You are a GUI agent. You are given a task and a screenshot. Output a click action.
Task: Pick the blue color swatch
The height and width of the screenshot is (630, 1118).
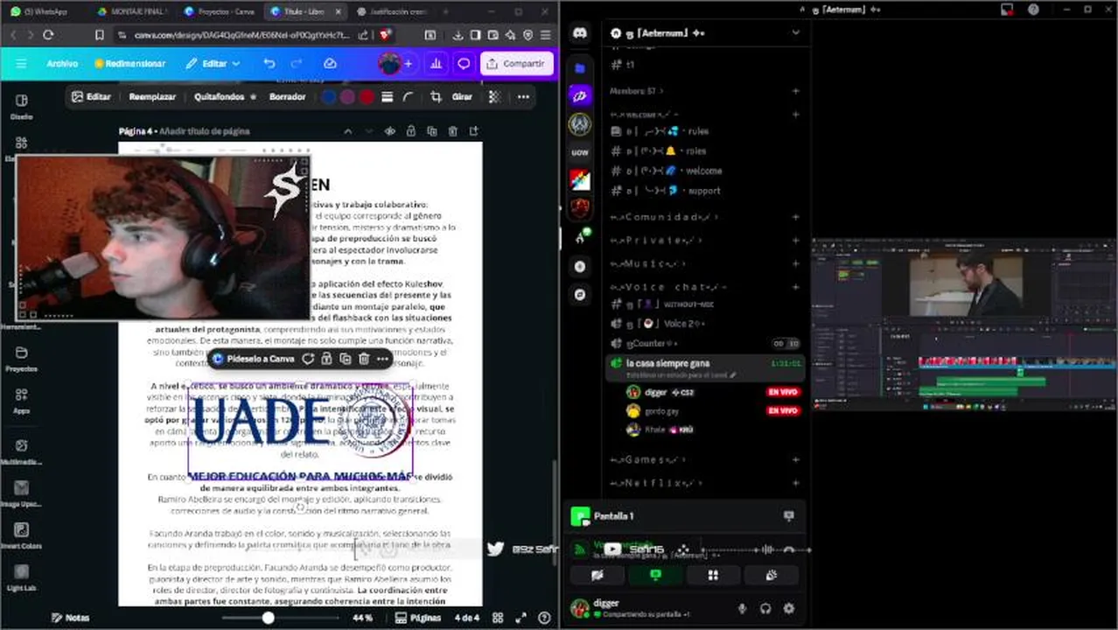329,97
